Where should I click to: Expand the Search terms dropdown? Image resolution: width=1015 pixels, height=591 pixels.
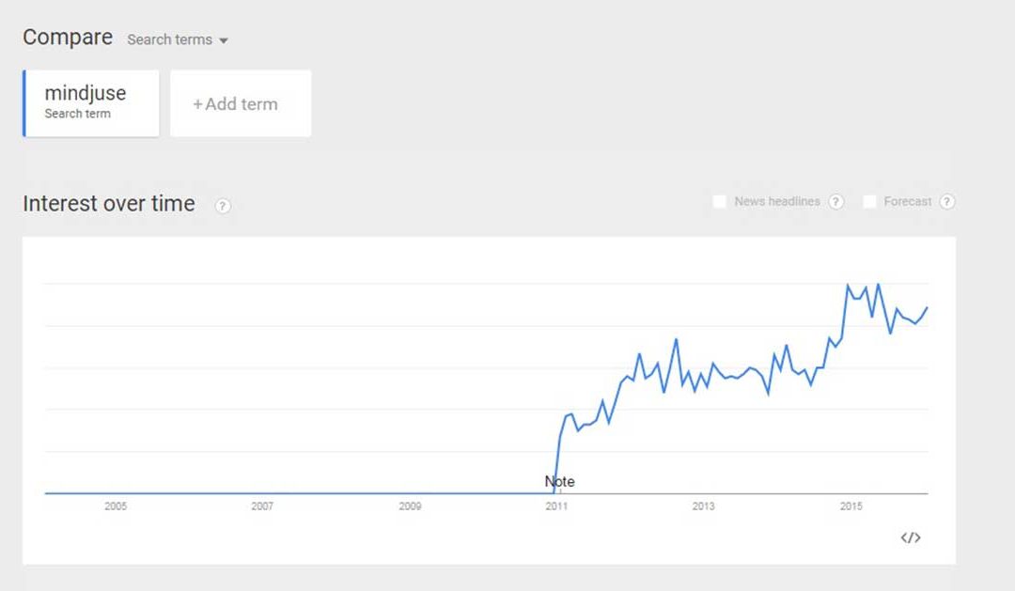pos(178,39)
